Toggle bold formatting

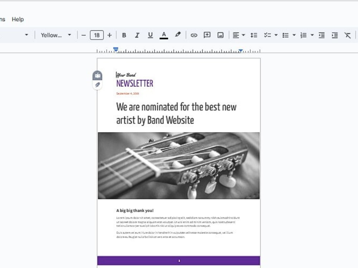[124, 35]
